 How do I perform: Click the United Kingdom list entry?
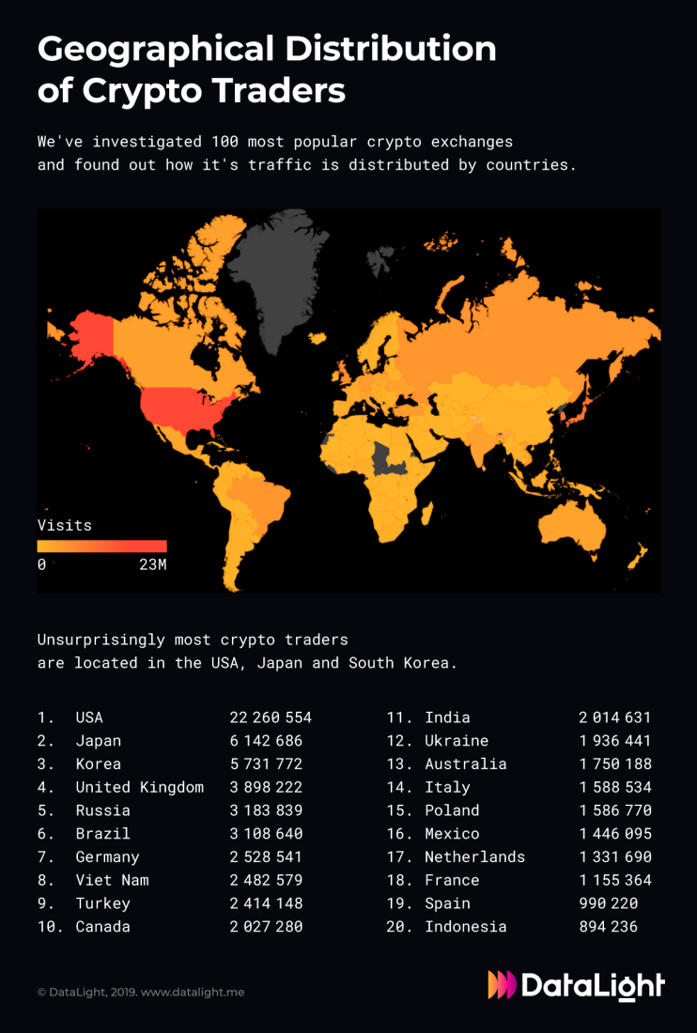(139, 787)
